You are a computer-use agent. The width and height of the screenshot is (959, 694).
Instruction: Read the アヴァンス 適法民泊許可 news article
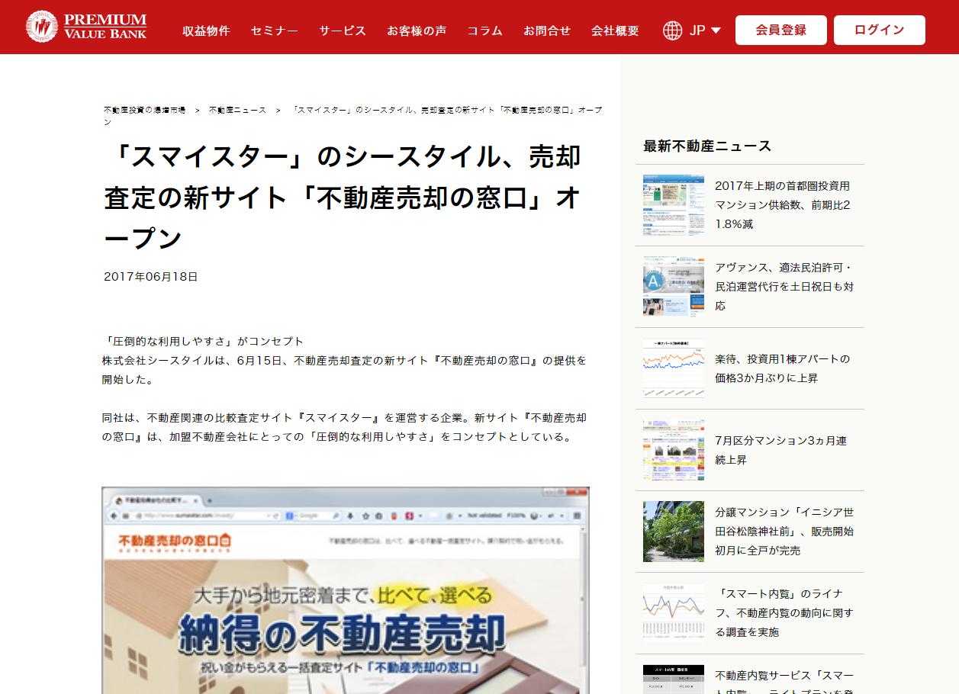tap(784, 287)
